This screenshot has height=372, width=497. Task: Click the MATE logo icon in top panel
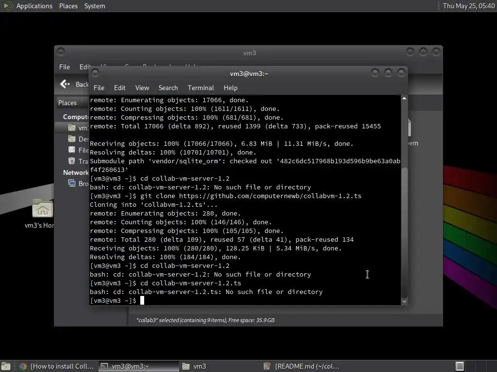pos(8,6)
